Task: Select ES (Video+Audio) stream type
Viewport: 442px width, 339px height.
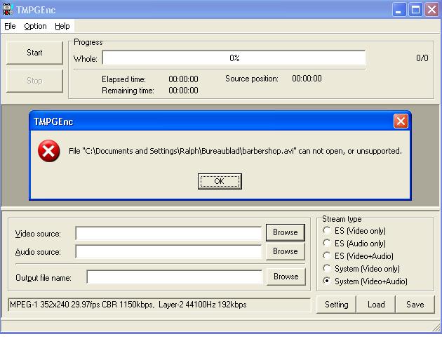Action: [359, 256]
